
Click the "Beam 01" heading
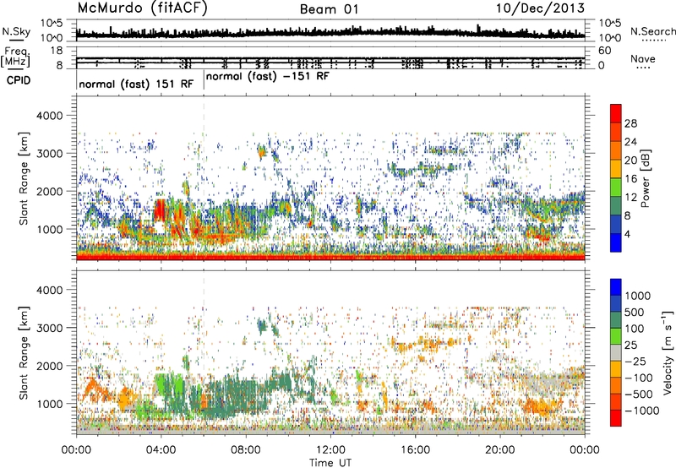(329, 9)
